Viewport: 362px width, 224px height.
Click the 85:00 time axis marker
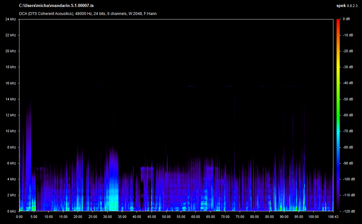coord(269,217)
